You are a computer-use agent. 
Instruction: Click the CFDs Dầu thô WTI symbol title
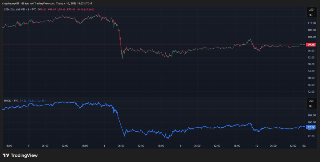pos(19,9)
